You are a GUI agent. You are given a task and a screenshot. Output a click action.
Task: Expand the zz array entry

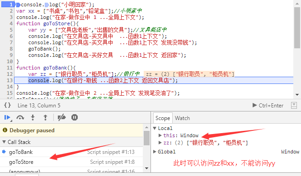pyautogui.click(x=160, y=143)
